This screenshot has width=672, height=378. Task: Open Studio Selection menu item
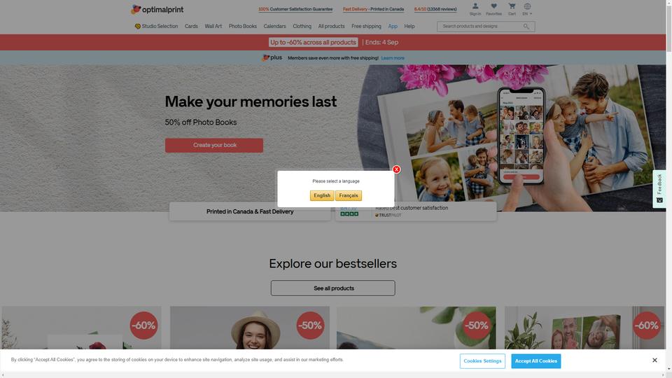[156, 26]
